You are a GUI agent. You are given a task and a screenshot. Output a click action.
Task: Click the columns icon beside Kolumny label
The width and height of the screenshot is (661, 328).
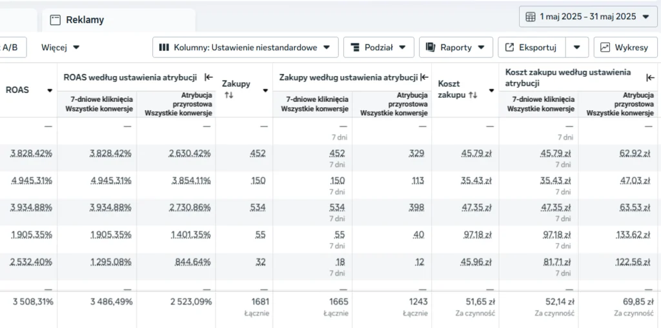(x=164, y=47)
